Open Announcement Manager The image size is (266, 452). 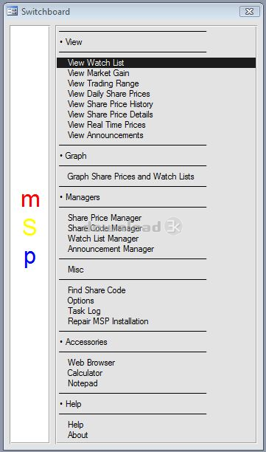click(111, 249)
